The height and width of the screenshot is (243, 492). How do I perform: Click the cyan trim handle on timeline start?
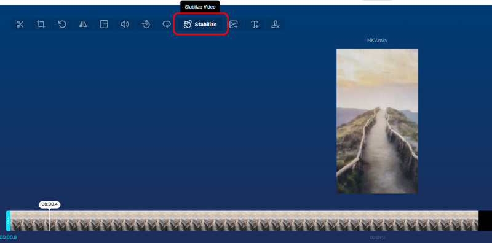click(x=8, y=221)
